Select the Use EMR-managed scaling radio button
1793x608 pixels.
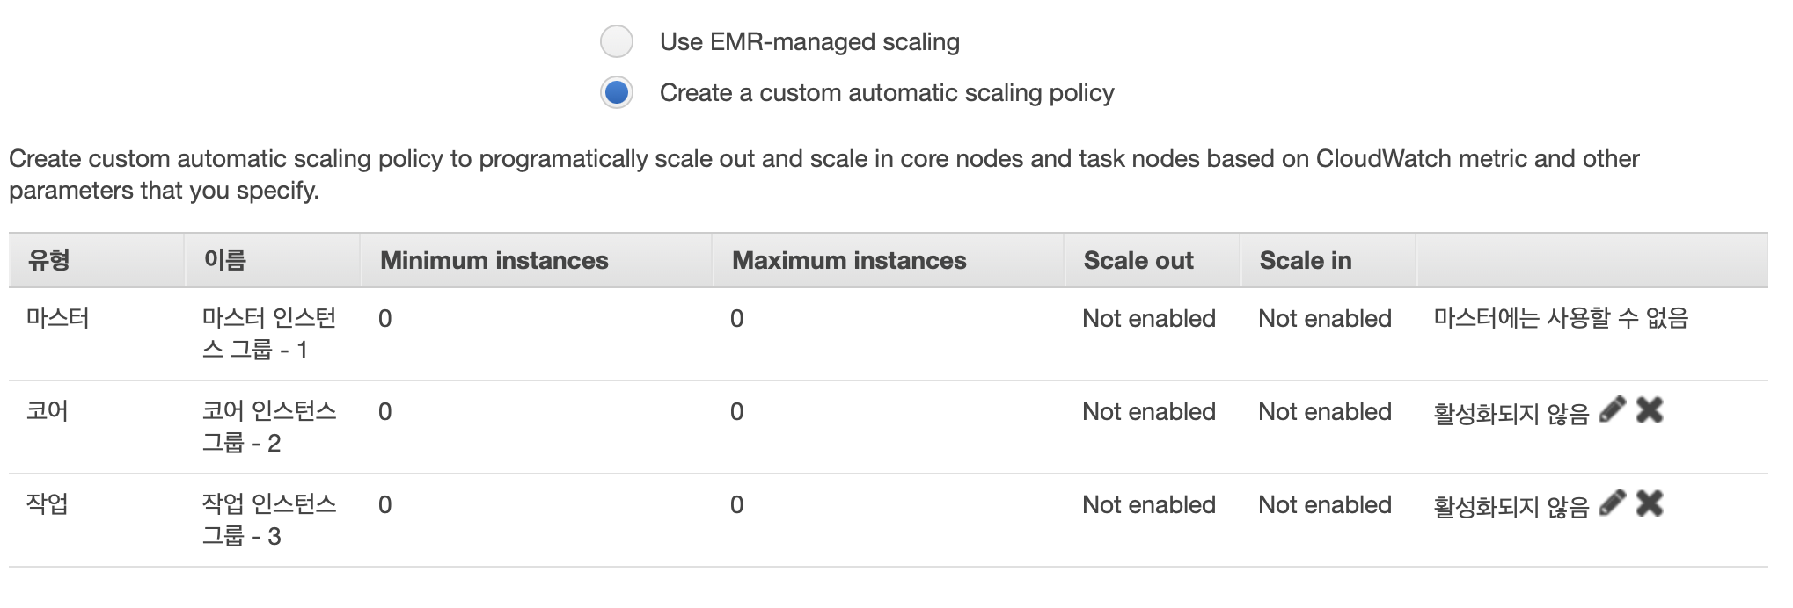coord(617,41)
